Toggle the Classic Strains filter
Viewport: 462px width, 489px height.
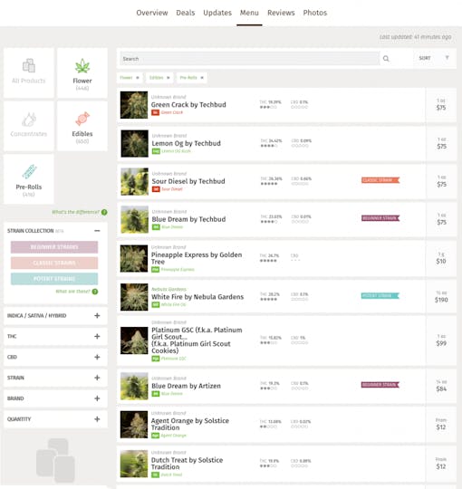click(54, 263)
